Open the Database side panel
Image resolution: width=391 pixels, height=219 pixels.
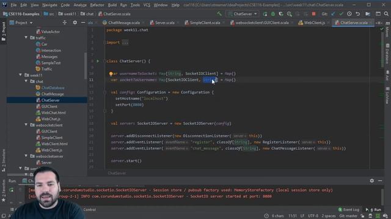tap(387, 54)
